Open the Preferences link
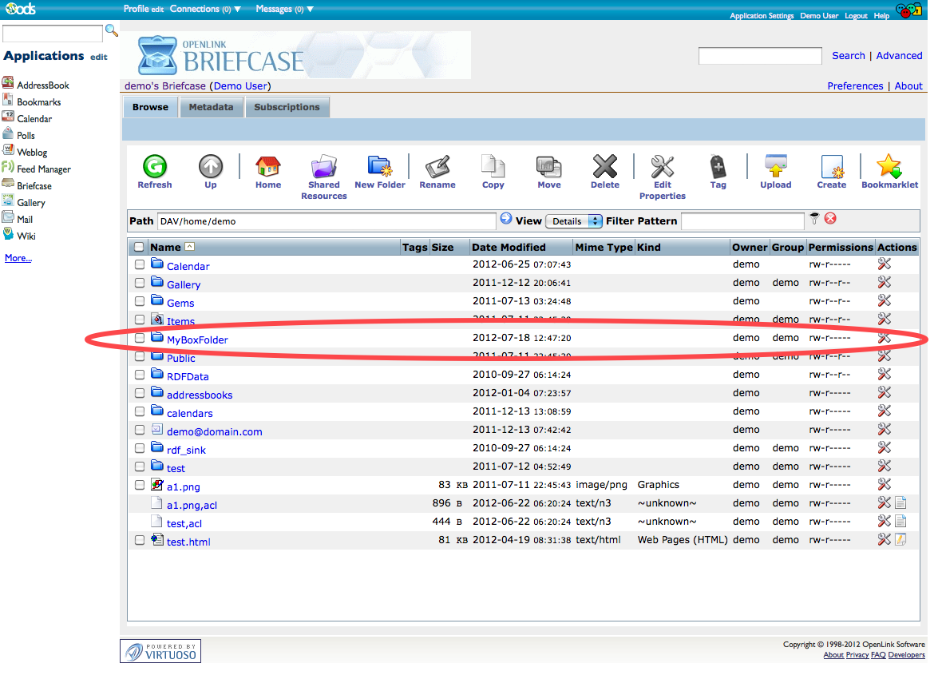 pyautogui.click(x=855, y=86)
